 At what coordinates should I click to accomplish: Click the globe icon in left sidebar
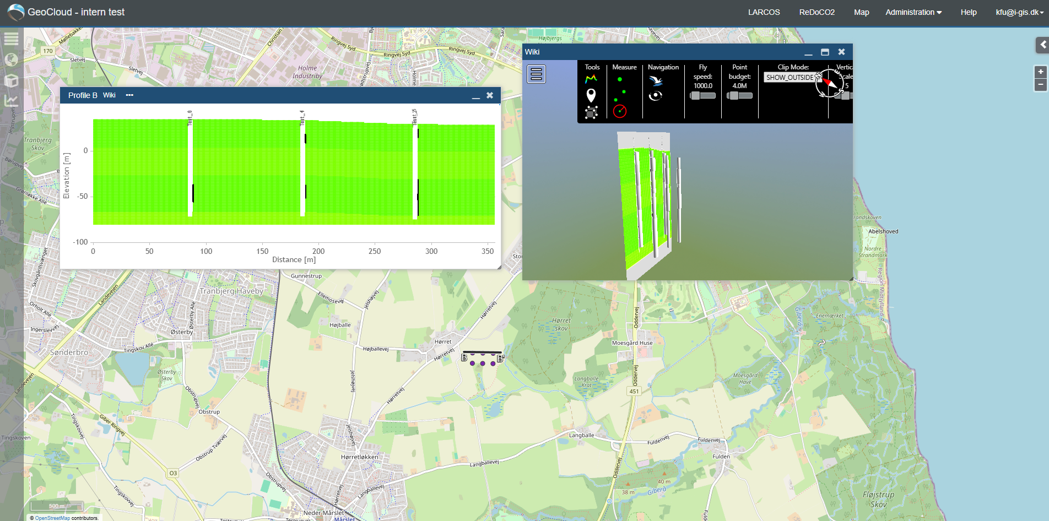click(x=11, y=59)
